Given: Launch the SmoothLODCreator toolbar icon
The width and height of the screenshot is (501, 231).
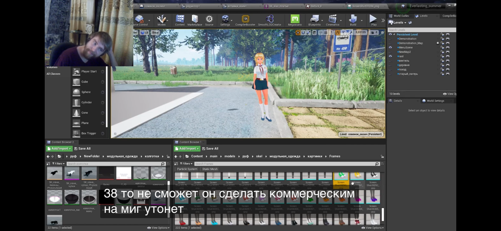Looking at the screenshot, I should tap(270, 20).
